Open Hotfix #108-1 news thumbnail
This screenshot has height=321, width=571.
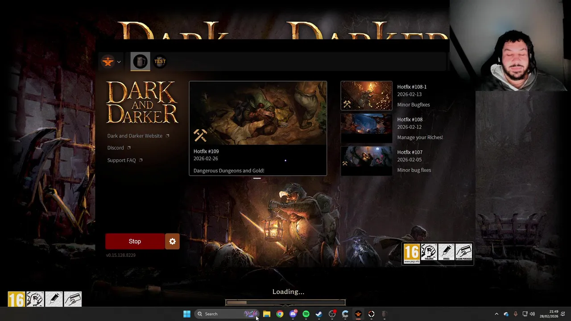pyautogui.click(x=366, y=95)
